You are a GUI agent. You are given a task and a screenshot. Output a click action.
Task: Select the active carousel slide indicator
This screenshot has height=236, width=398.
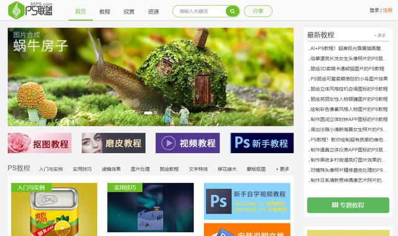tap(148, 113)
